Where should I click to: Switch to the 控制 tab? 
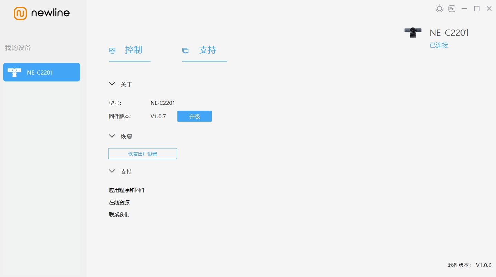(x=134, y=50)
